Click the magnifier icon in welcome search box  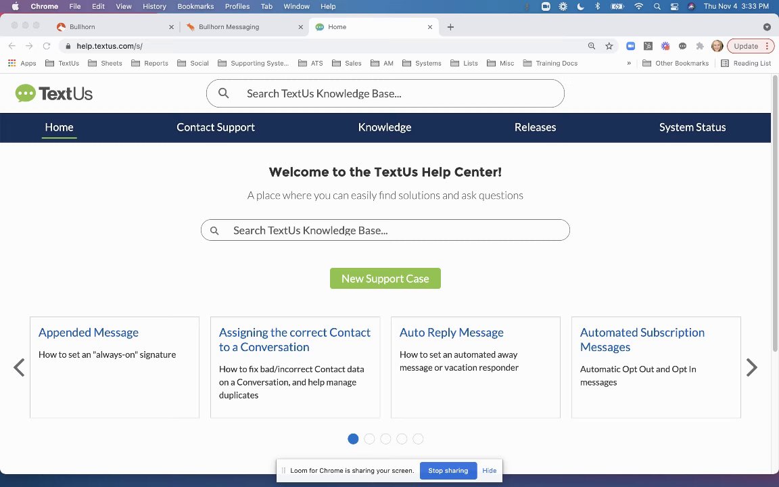(x=214, y=231)
